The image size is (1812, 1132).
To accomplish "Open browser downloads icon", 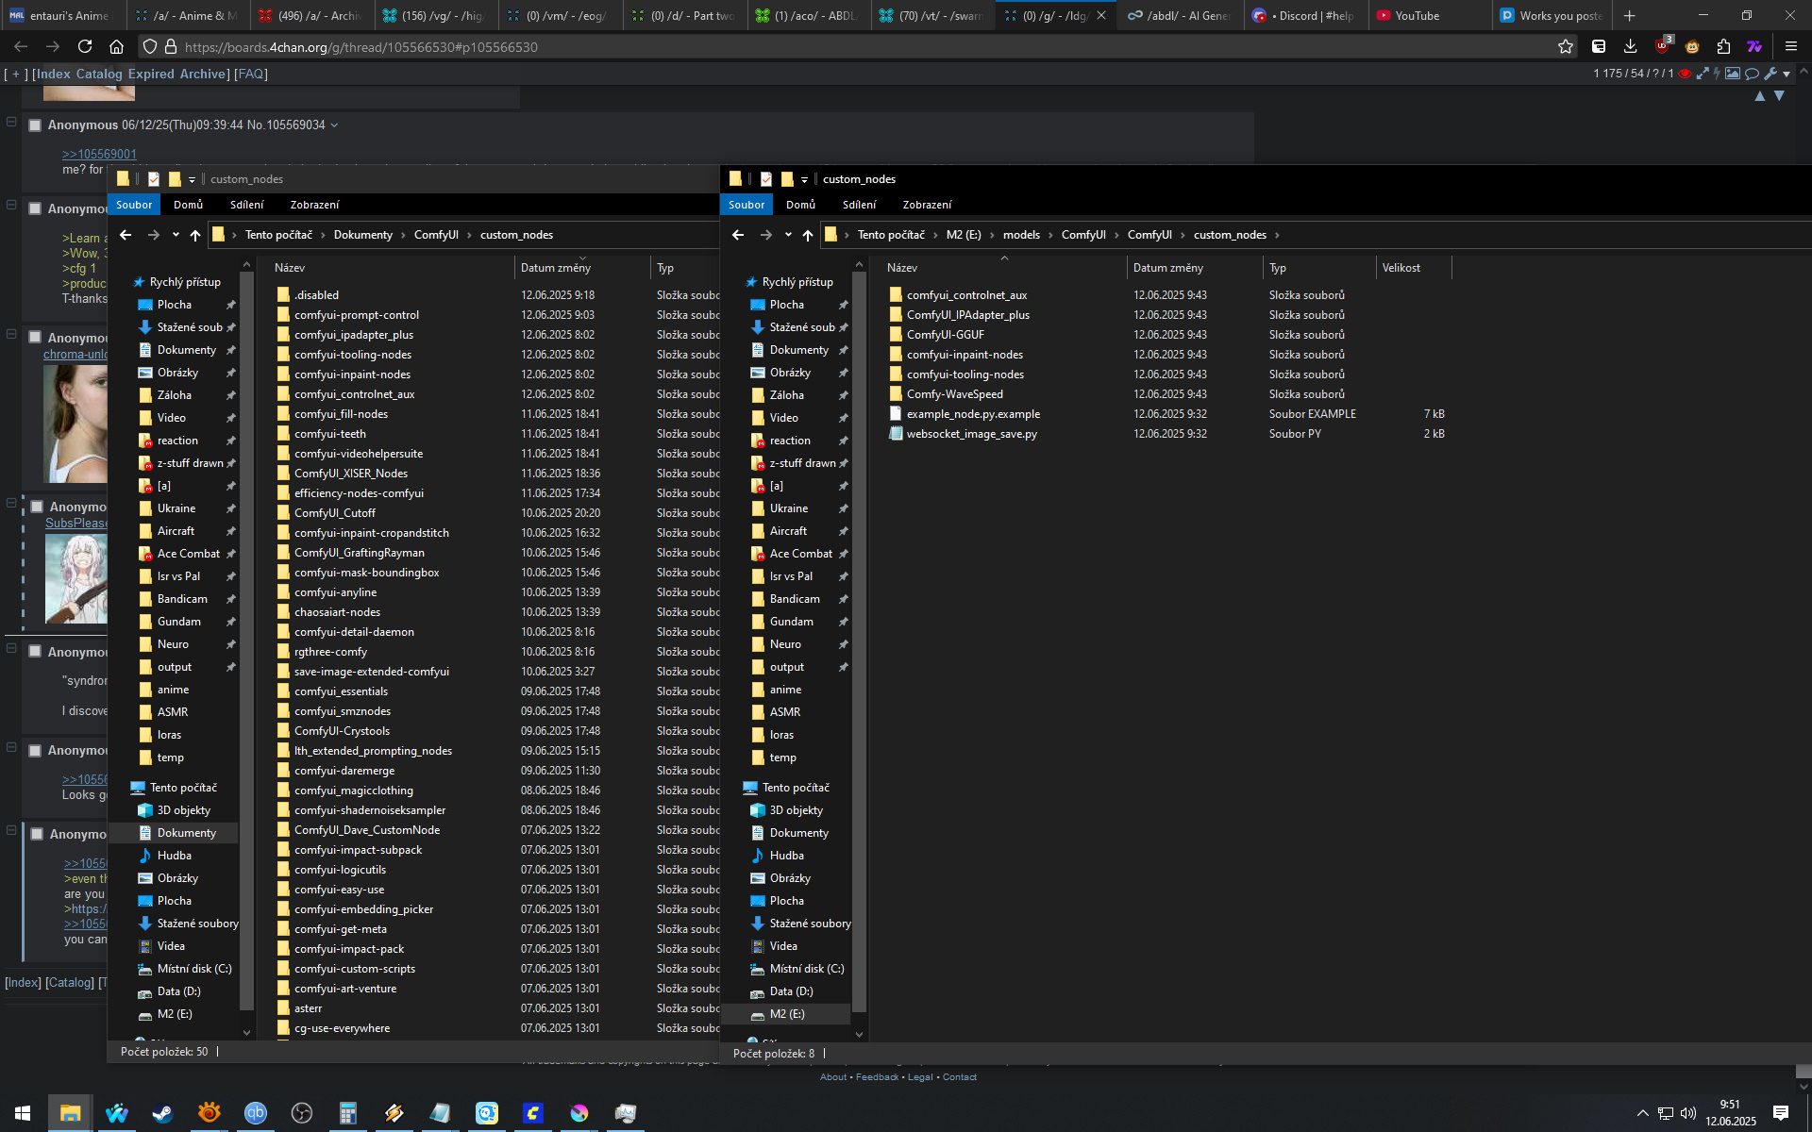I will pyautogui.click(x=1630, y=46).
